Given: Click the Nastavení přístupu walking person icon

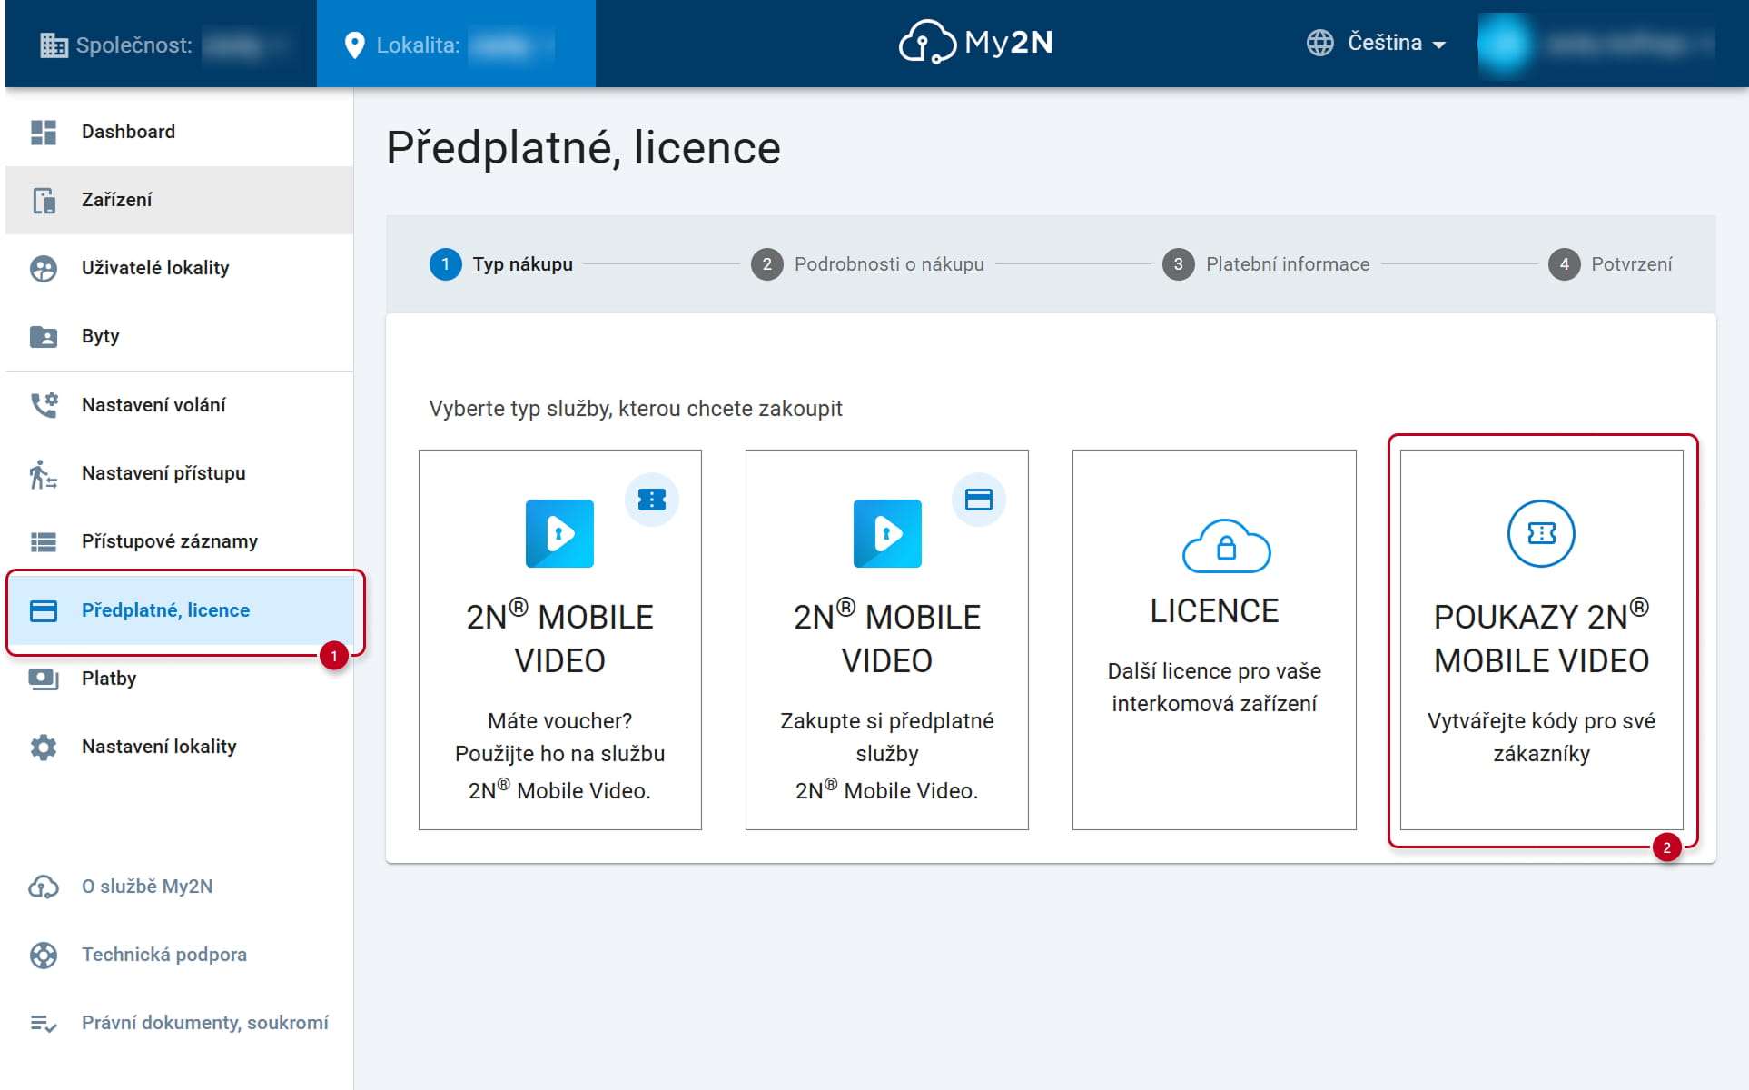Looking at the screenshot, I should click(43, 473).
